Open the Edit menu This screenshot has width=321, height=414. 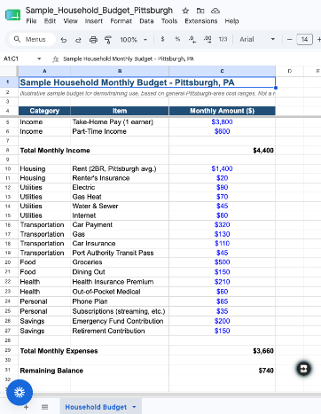tap(50, 21)
